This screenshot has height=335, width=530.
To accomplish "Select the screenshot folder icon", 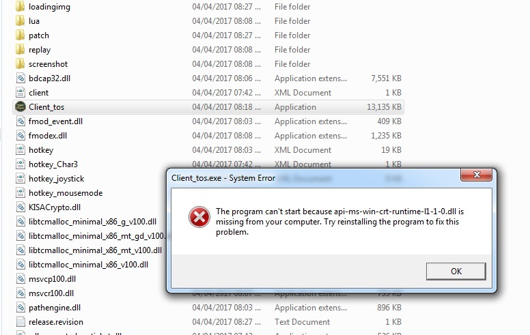I will (x=20, y=64).
